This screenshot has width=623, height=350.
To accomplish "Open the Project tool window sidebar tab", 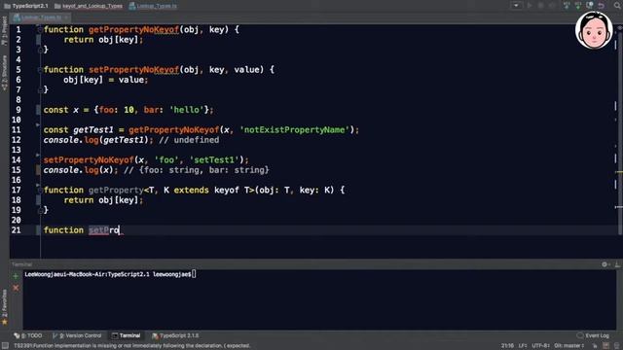I will tap(4, 30).
